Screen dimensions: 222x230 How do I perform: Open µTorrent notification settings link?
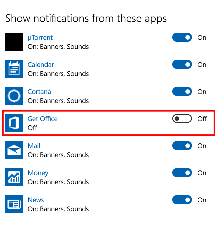coord(40,38)
